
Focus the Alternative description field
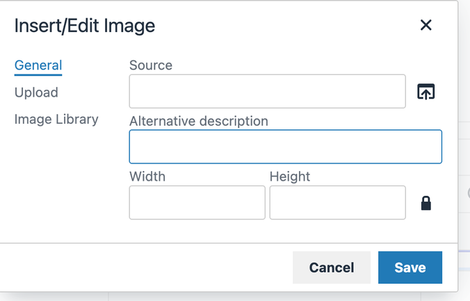285,147
